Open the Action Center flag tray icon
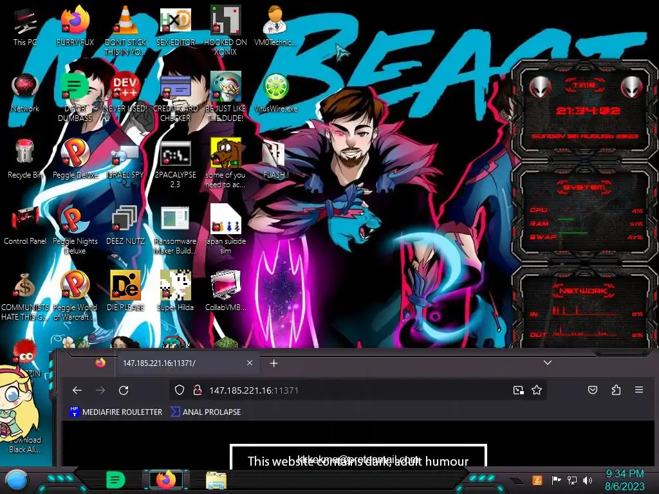 click(557, 480)
